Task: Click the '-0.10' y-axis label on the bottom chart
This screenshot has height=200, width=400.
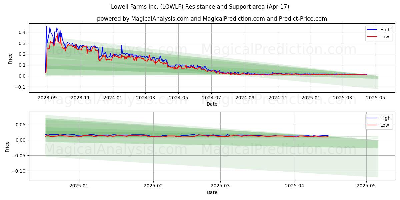Action: click(x=19, y=171)
